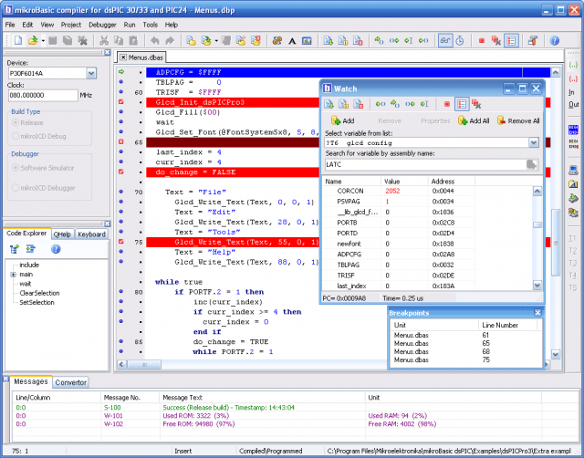Click editor vertical scrollbar up arrow
The width and height of the screenshot is (584, 458).
(x=556, y=72)
